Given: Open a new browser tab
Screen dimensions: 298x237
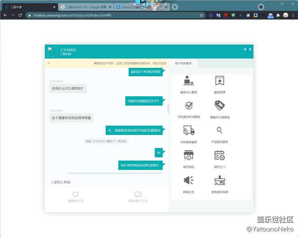Looking at the screenshot, I should click(175, 7).
